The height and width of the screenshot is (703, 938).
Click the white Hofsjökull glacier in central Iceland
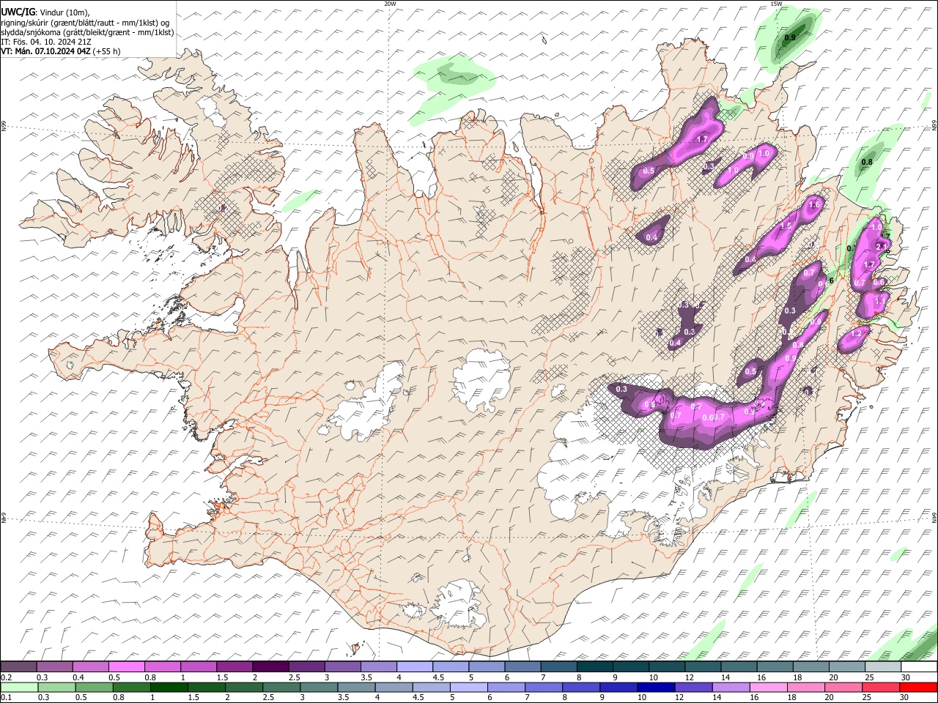click(x=481, y=381)
